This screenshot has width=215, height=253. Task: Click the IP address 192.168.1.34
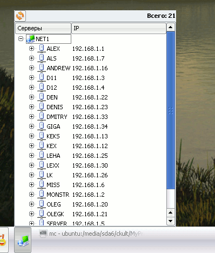[90, 126]
